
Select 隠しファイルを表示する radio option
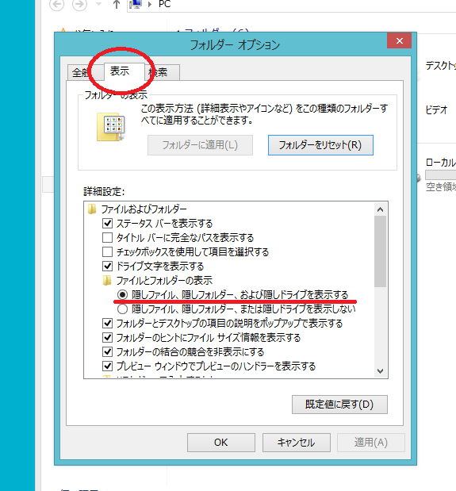pos(122,294)
